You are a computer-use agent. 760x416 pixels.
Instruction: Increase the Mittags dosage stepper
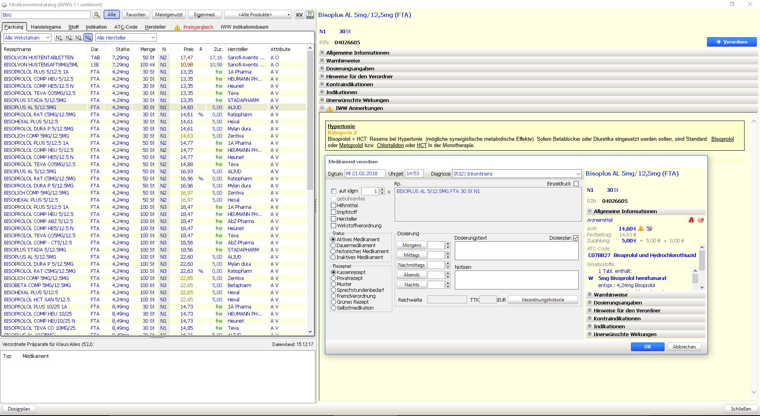(x=448, y=253)
